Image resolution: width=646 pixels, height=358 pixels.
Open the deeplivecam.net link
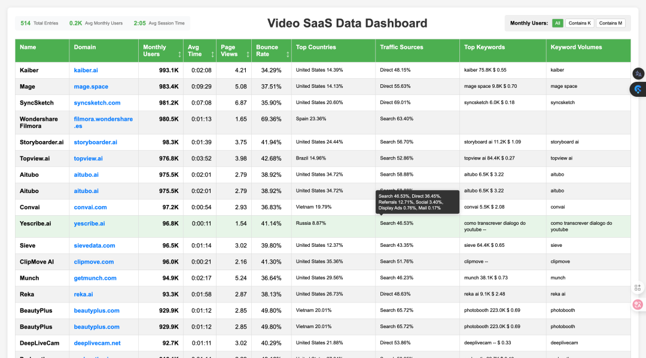97,343
